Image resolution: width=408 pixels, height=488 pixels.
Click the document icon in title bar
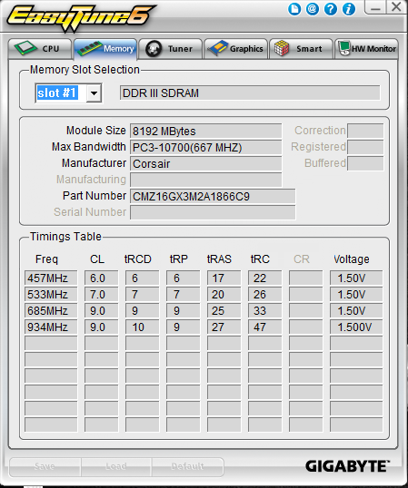click(294, 9)
